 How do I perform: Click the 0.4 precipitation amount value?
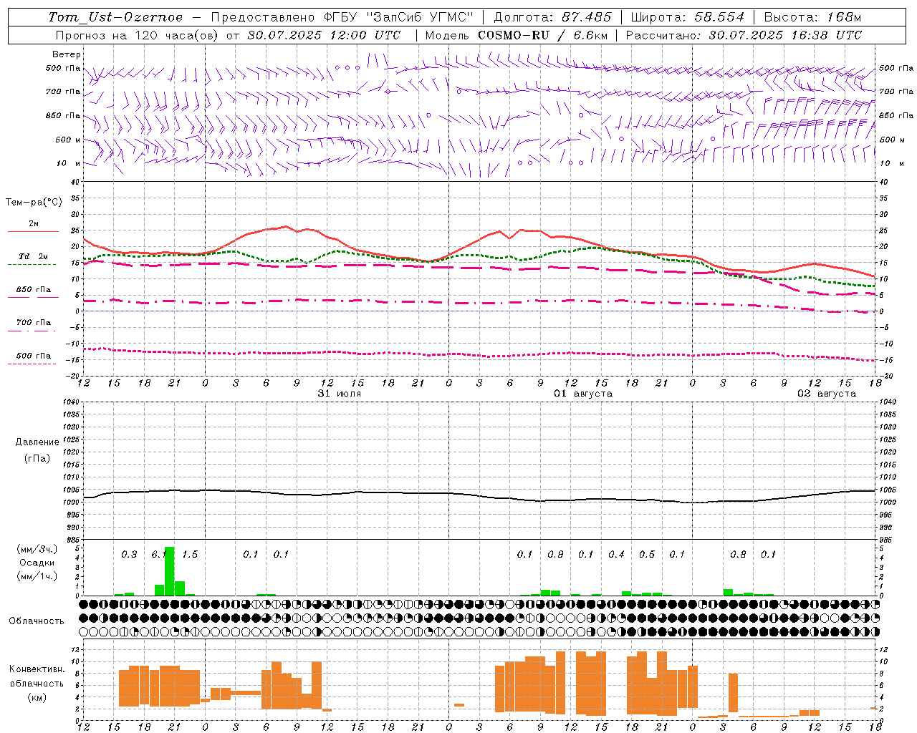616,555
